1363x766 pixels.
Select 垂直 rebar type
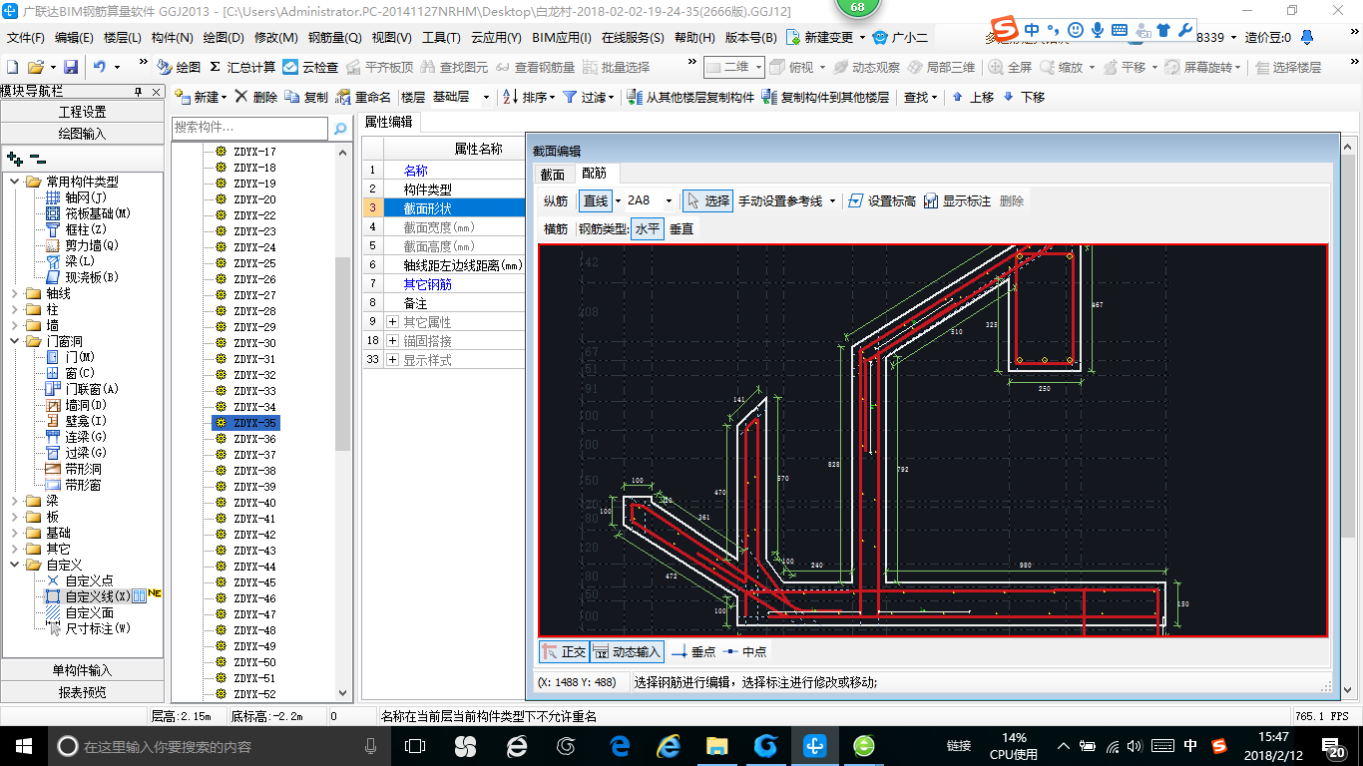pos(681,228)
